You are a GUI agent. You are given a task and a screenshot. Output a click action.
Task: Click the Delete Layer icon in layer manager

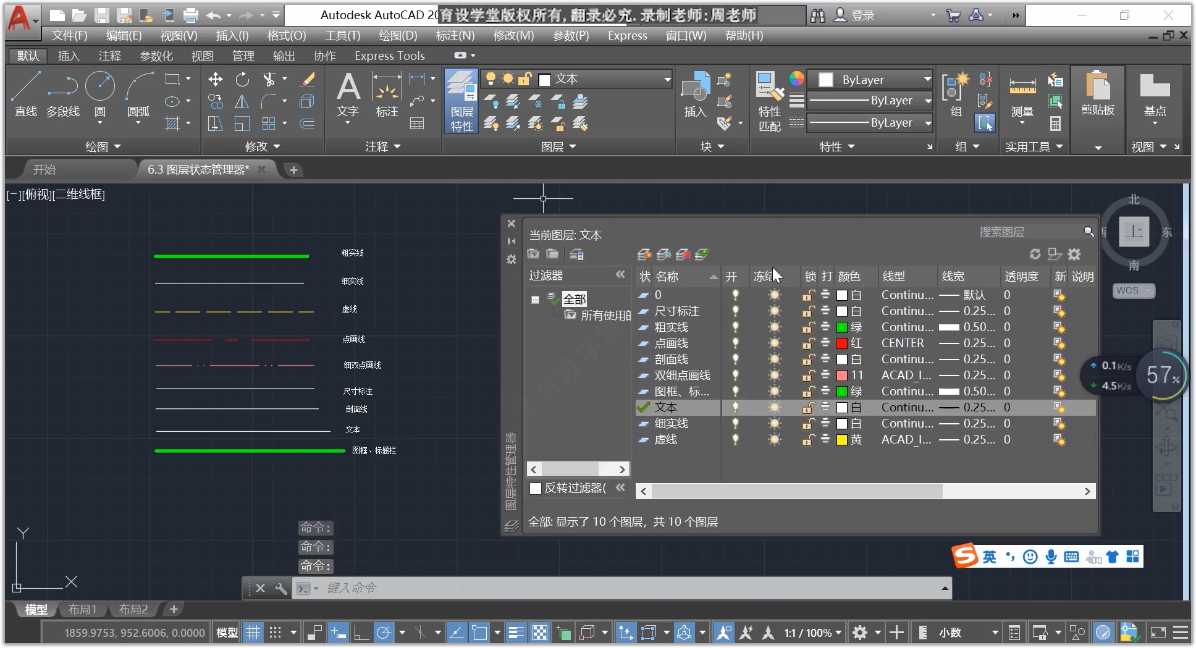(683, 255)
